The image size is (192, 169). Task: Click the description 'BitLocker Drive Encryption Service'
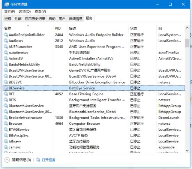click(97, 82)
